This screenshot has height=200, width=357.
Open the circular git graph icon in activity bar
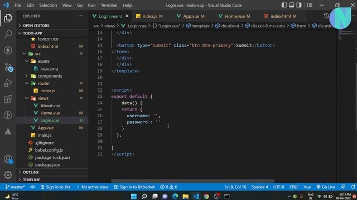(8, 115)
